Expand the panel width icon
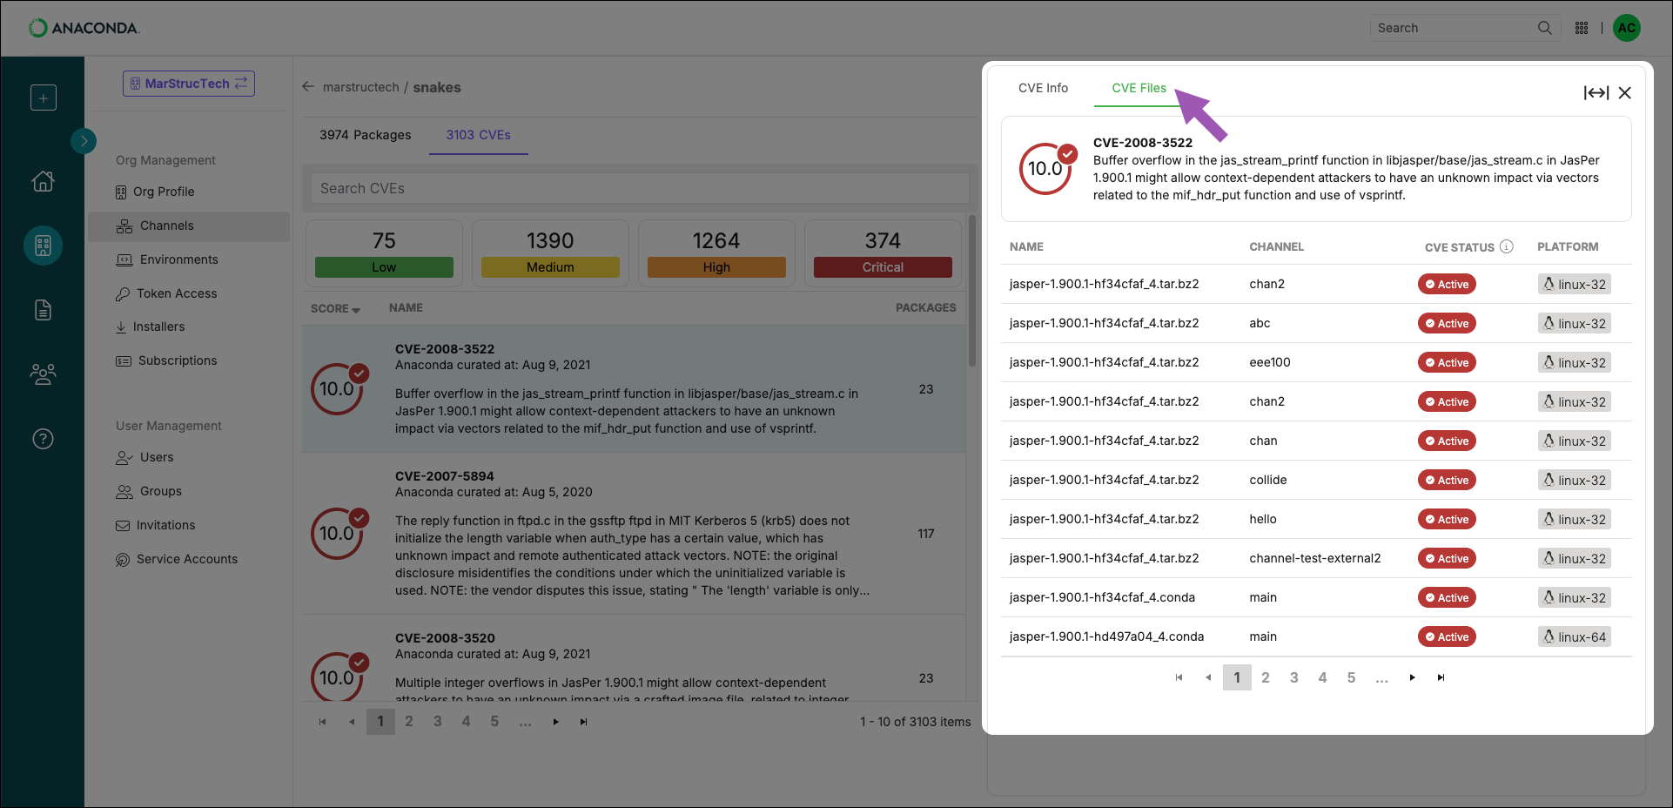This screenshot has width=1673, height=808. 1596,93
